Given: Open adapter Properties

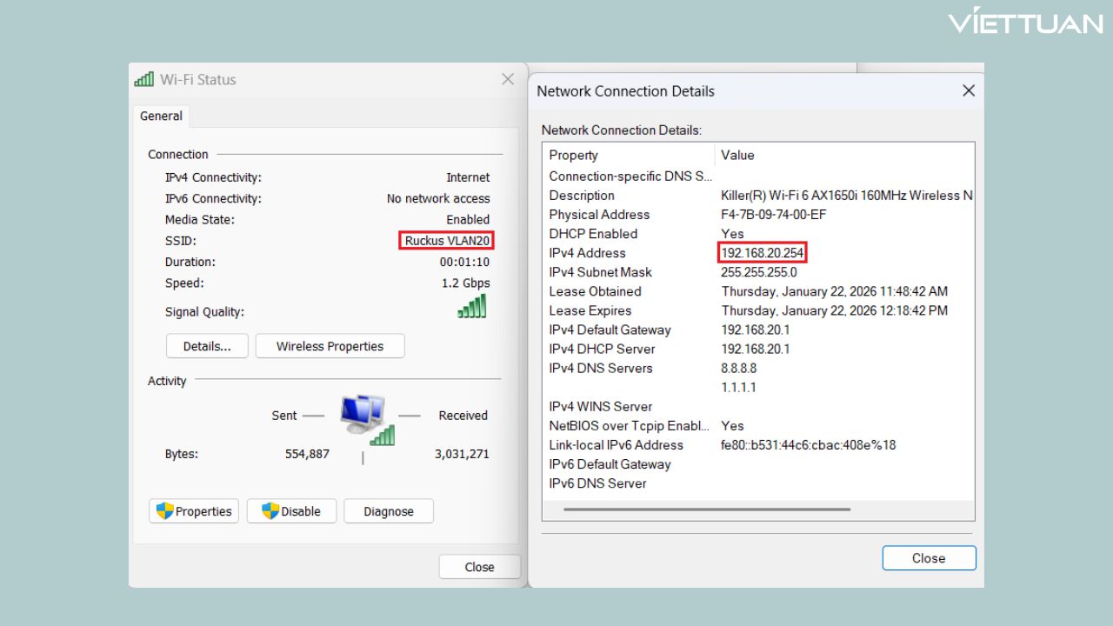Looking at the screenshot, I should coord(193,510).
